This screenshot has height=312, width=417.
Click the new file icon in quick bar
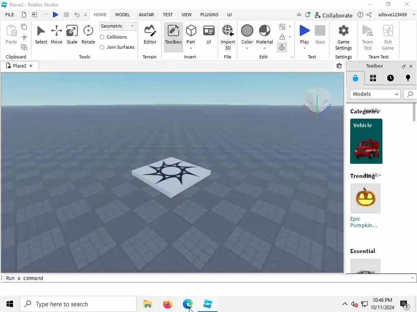click(24, 15)
